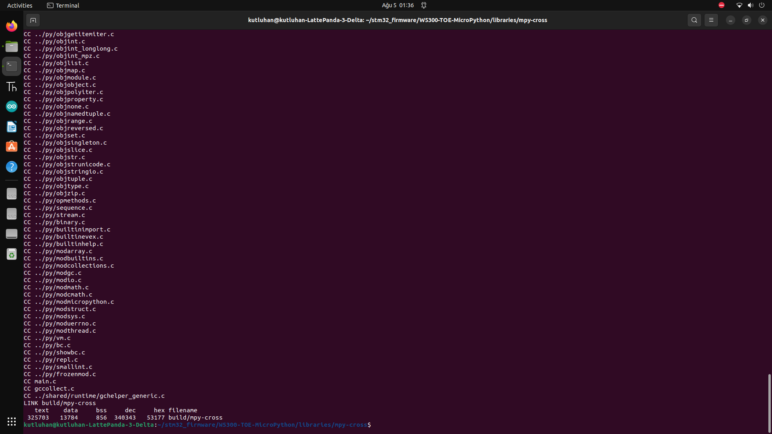Image resolution: width=772 pixels, height=434 pixels.
Task: Open Firefox from the dock
Action: point(11,26)
